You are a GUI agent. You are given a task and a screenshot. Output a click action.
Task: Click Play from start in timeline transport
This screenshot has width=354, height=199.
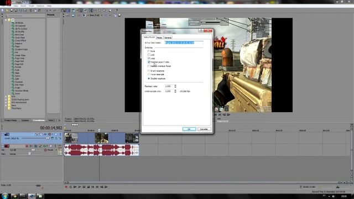coord(75,187)
